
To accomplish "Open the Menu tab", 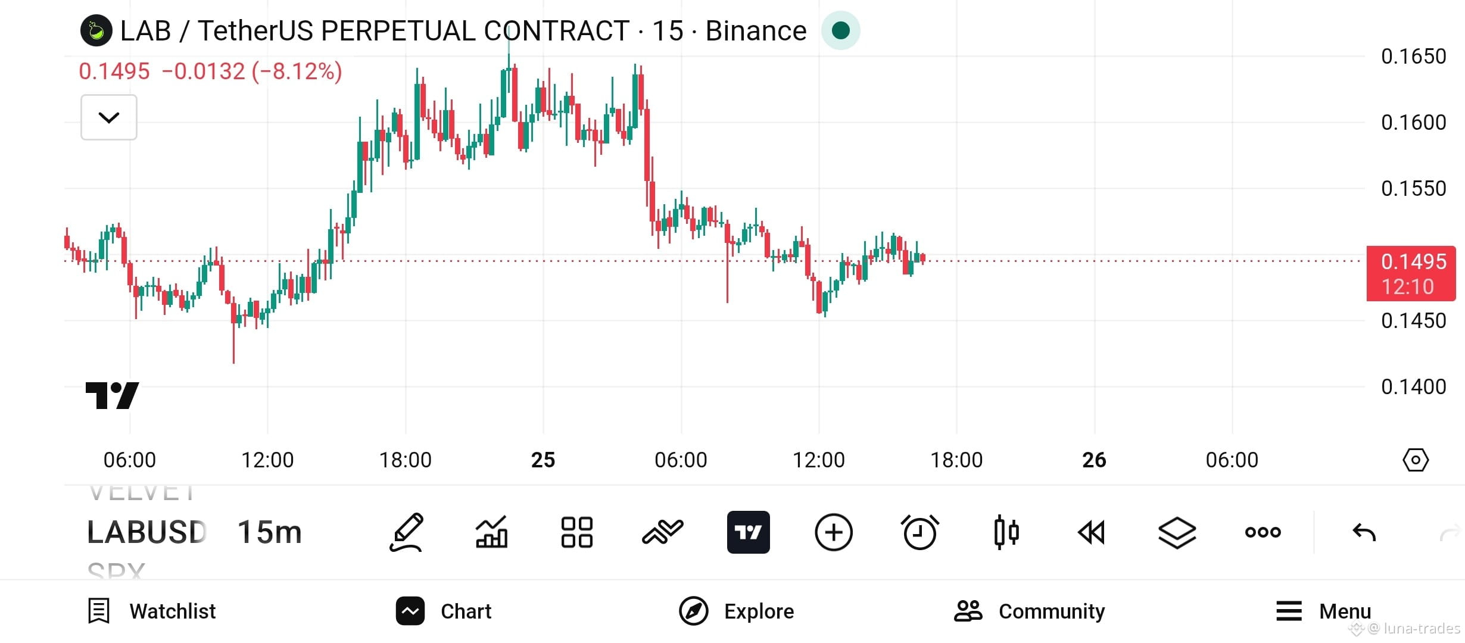I will tap(1323, 611).
